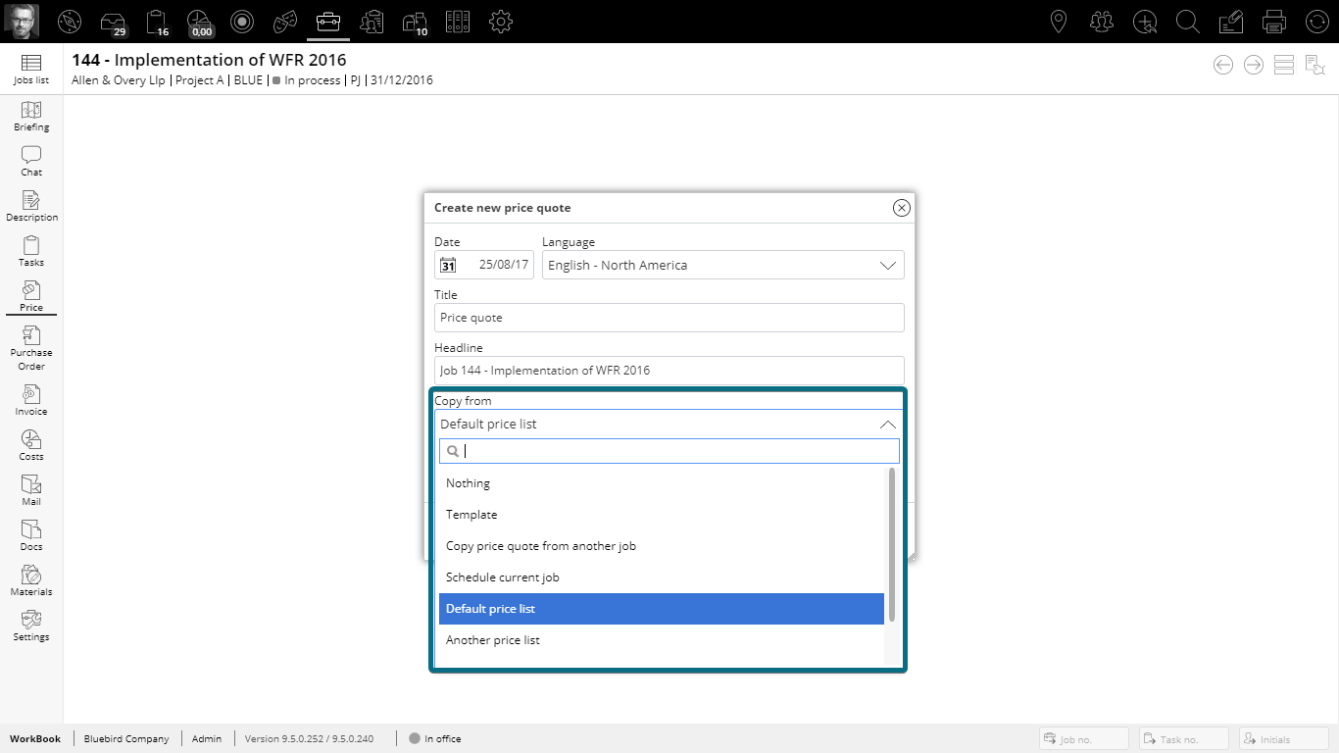Open the Briefing sidebar icon
Image resolution: width=1339 pixels, height=753 pixels.
click(x=31, y=116)
